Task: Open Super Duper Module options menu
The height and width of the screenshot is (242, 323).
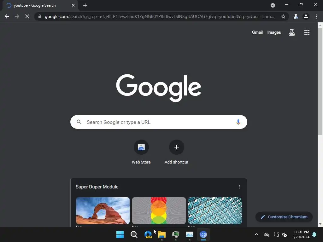Action: [x=239, y=187]
